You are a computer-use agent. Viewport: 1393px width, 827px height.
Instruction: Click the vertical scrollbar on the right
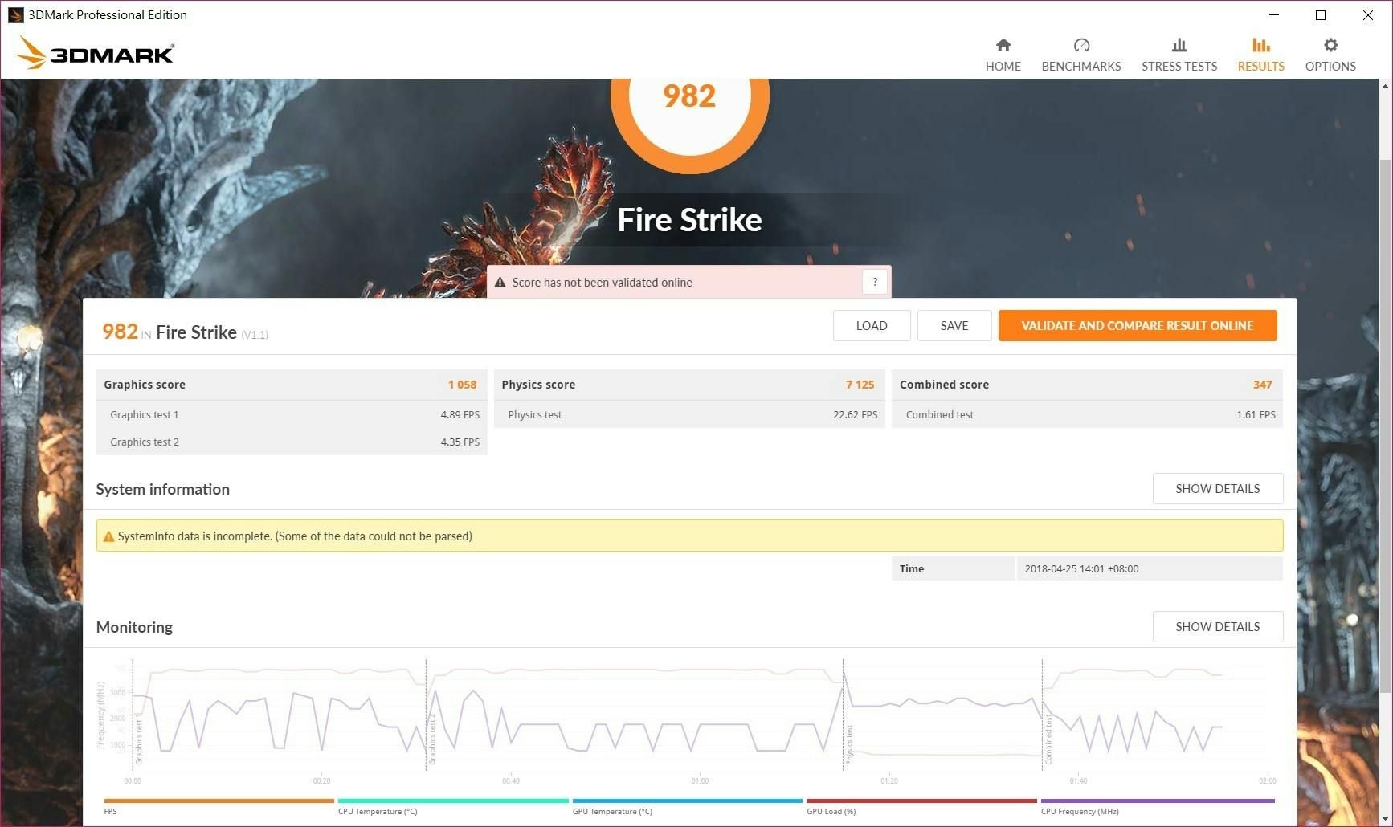tap(1385, 401)
